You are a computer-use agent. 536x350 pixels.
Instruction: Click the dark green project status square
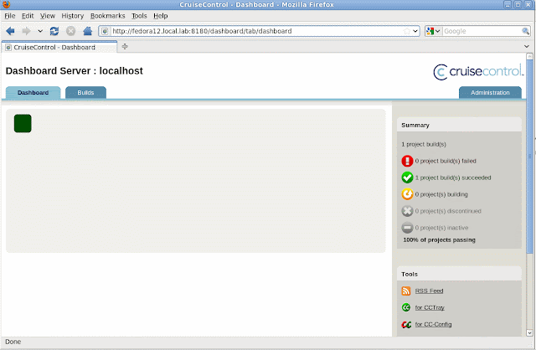(x=23, y=123)
